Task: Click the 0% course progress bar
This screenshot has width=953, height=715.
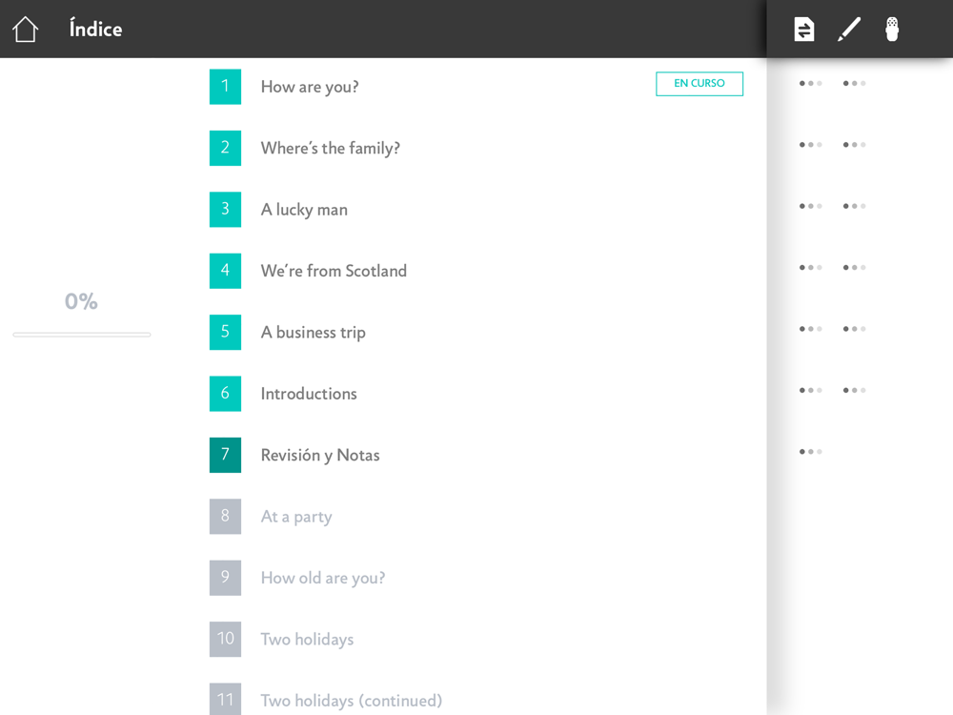Action: (x=82, y=334)
